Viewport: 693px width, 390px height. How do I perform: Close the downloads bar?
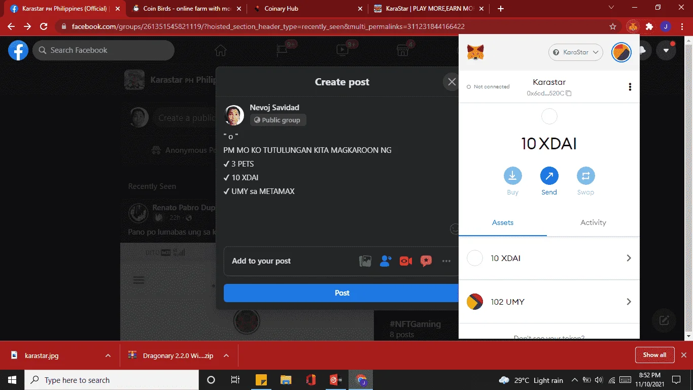click(x=683, y=355)
